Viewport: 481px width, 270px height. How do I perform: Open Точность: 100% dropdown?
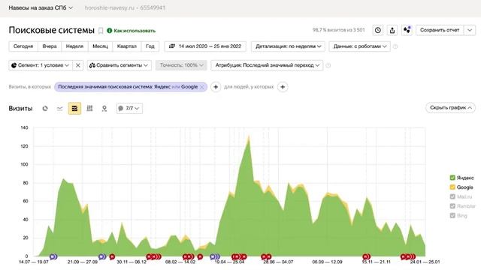pos(181,65)
